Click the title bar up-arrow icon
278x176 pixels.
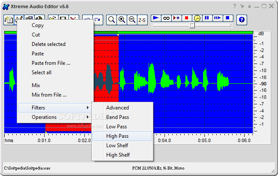(x=249, y=6)
